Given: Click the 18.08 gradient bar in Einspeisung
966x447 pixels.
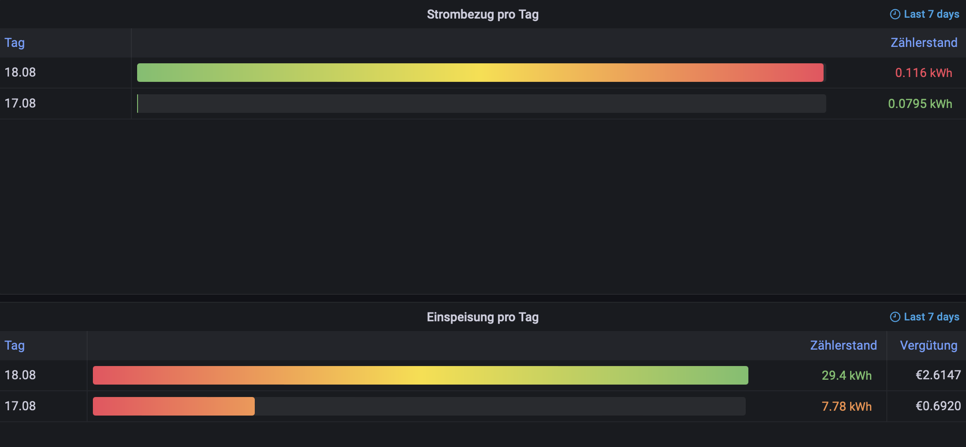Looking at the screenshot, I should [x=421, y=375].
